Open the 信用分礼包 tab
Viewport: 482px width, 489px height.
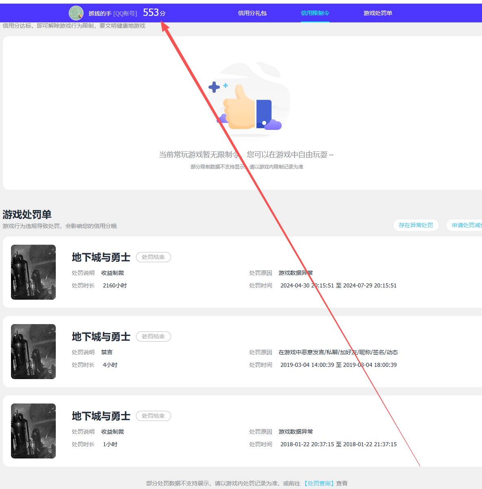252,13
